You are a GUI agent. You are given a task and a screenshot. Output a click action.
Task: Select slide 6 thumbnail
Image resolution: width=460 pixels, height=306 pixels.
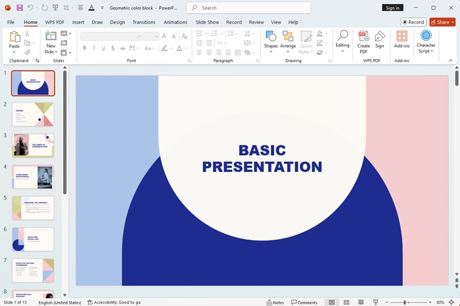coord(33,239)
